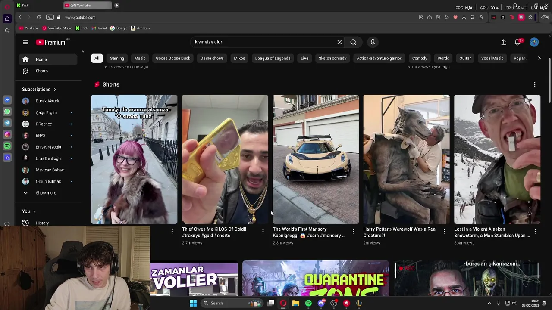Open Enis Kirazoglu subscription channel
This screenshot has width=552, height=310.
coord(48,147)
